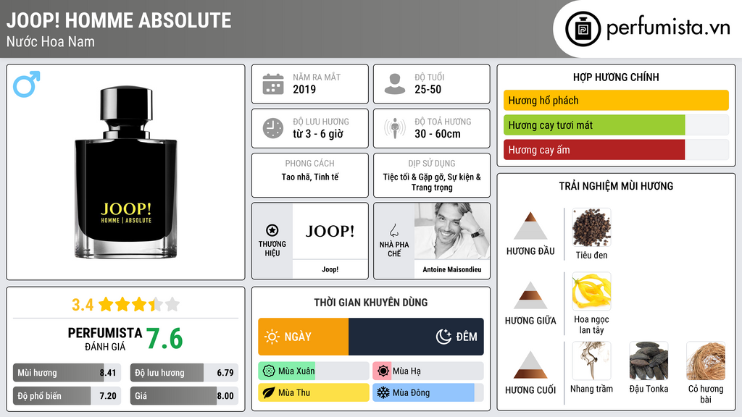Image resolution: width=742 pixels, height=417 pixels.
Task: Click the Mùi hương 8.41 rating bar
Action: 67,373
